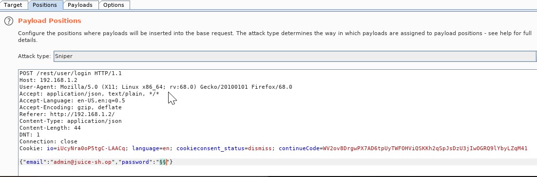Go to the Options tab

[114, 5]
